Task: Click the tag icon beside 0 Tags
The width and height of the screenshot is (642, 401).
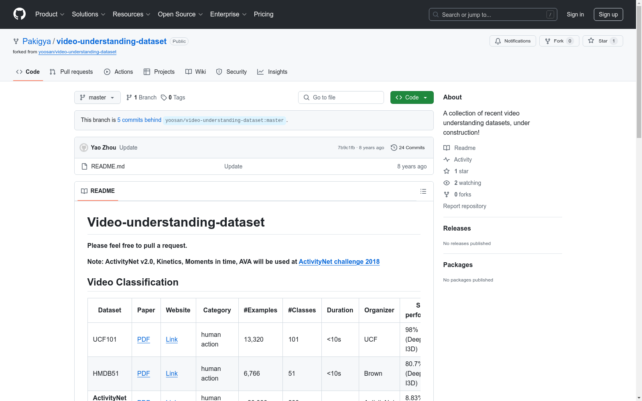Action: point(164,97)
